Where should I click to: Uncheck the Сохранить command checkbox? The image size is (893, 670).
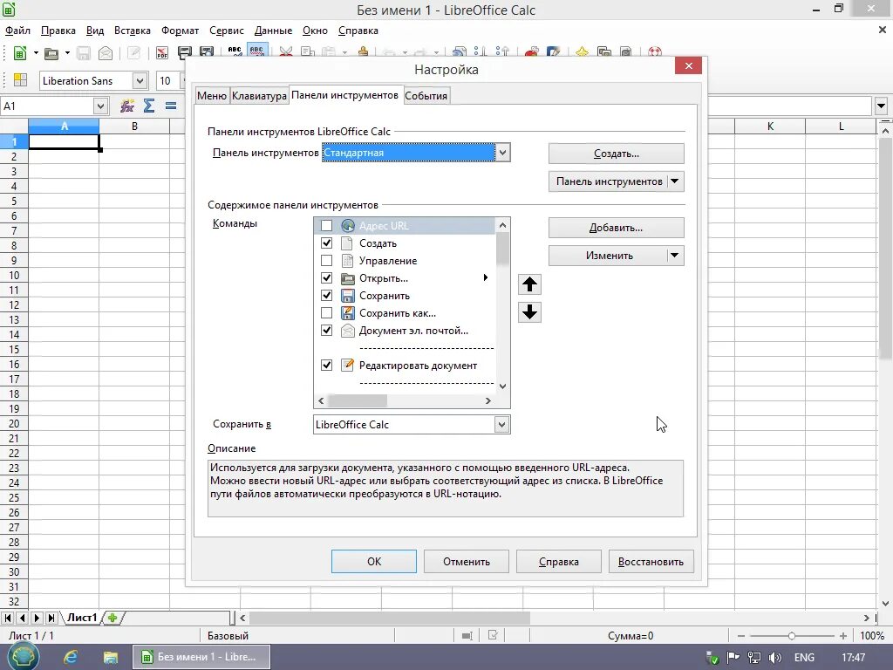326,296
